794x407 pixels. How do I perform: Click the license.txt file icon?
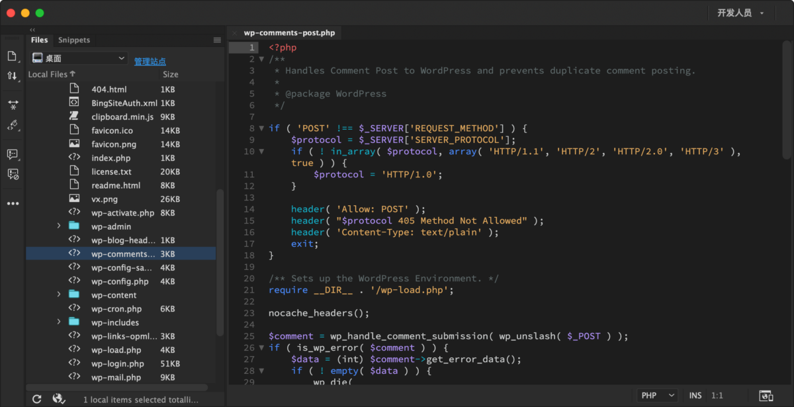(75, 171)
